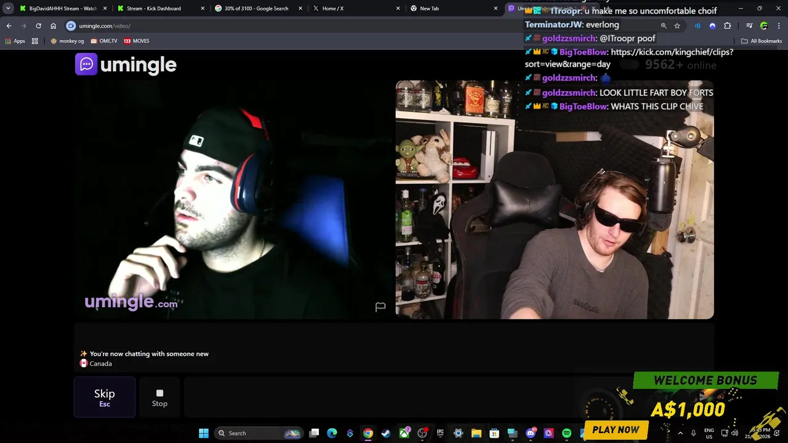Image resolution: width=788 pixels, height=443 pixels.
Task: Click the browser home icon
Action: 54,26
